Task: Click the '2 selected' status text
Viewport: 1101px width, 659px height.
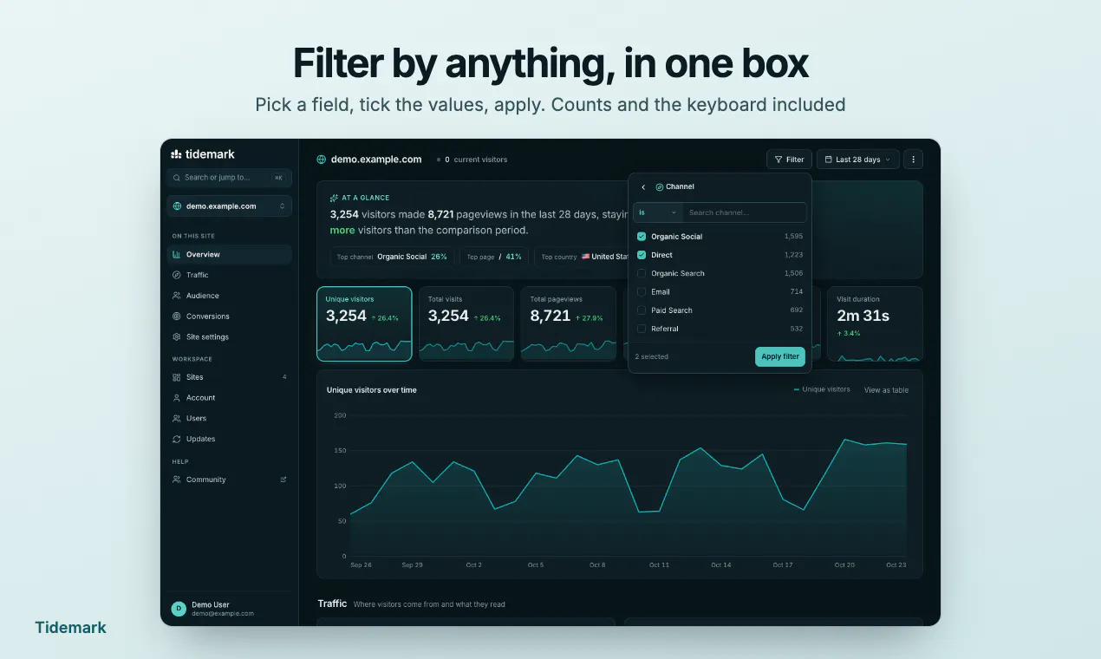Action: (x=652, y=356)
